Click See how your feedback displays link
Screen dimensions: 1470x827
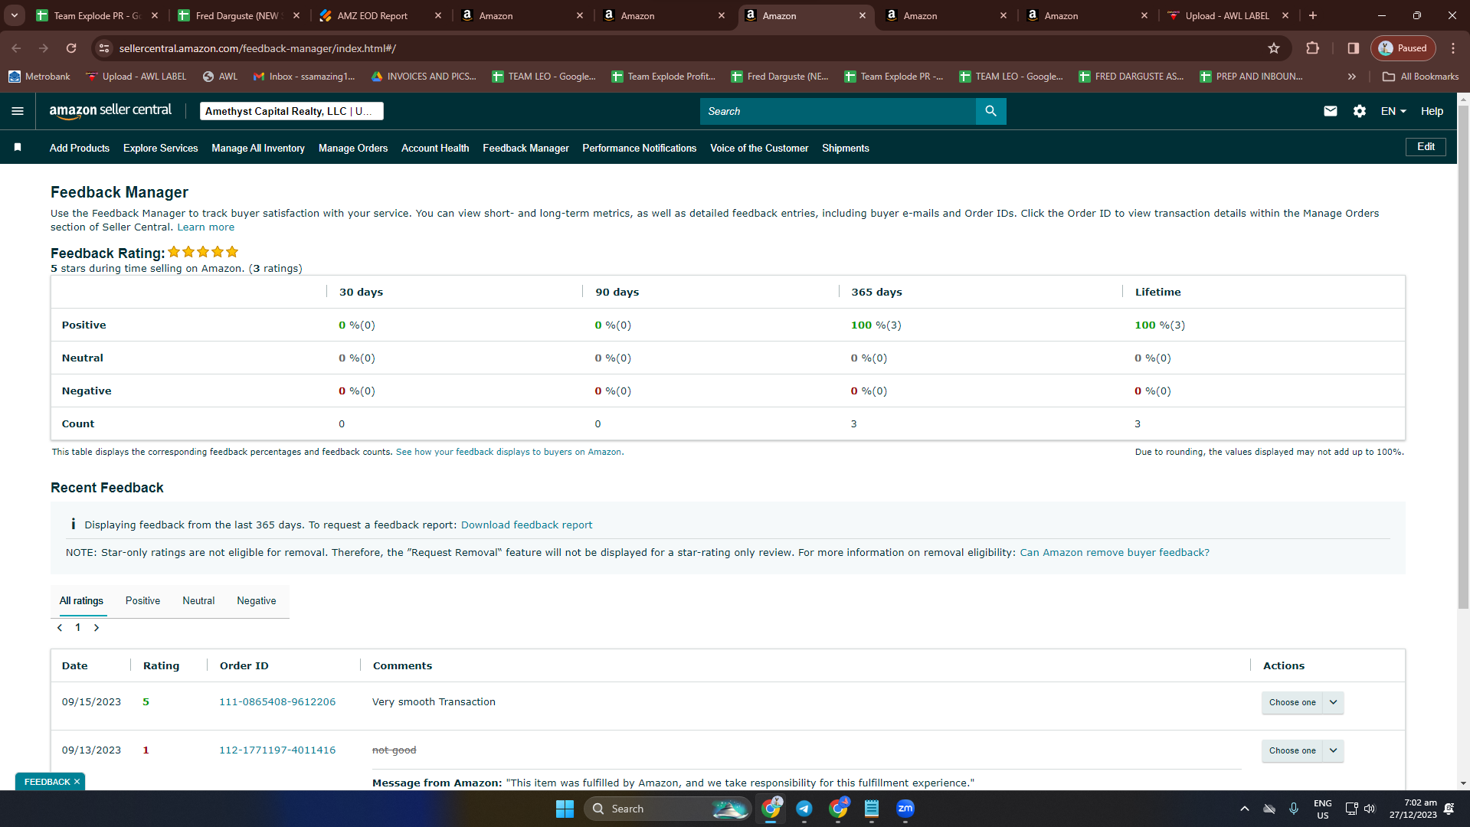pos(509,452)
